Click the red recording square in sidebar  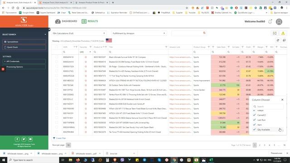3,69
